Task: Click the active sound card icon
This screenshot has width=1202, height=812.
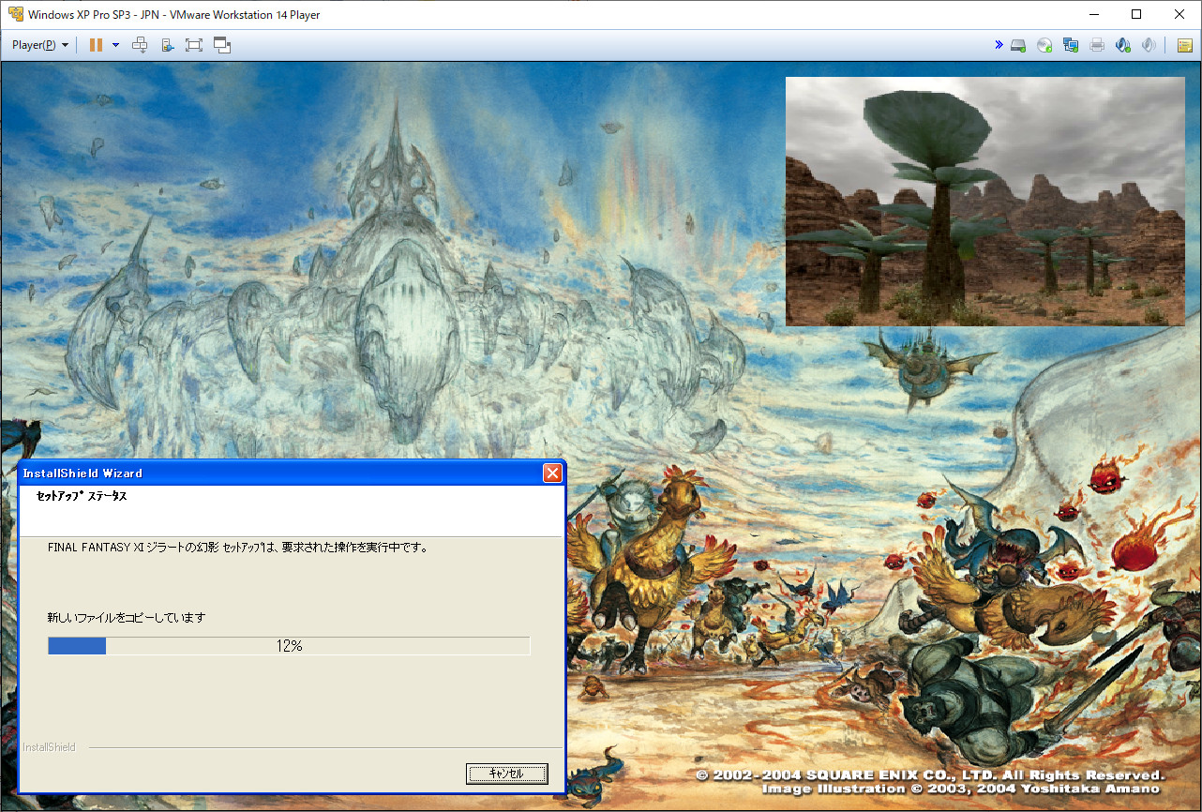Action: tap(1122, 45)
